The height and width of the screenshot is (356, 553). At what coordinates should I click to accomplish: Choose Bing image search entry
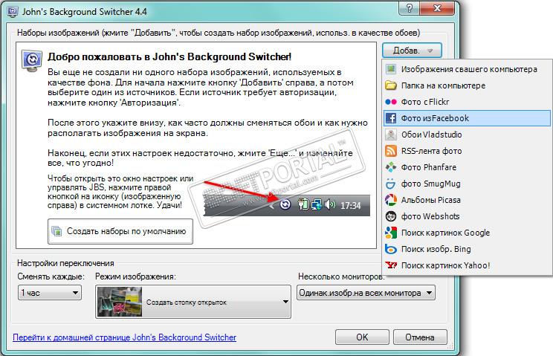(467, 249)
